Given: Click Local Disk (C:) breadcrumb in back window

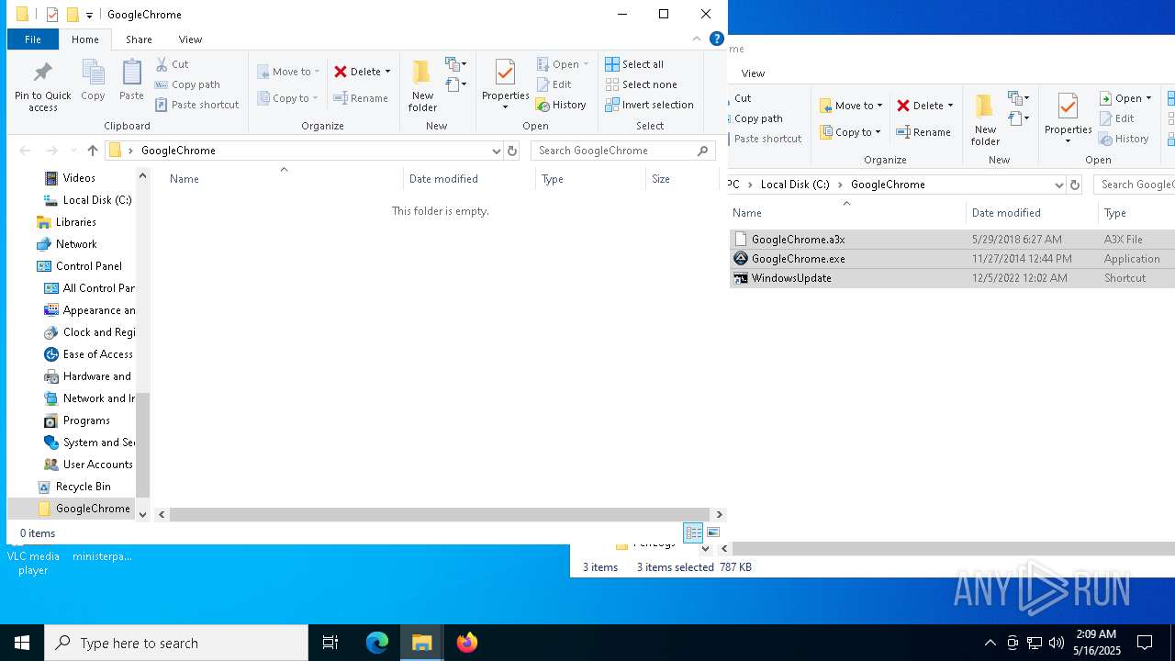Looking at the screenshot, I should click(x=795, y=185).
